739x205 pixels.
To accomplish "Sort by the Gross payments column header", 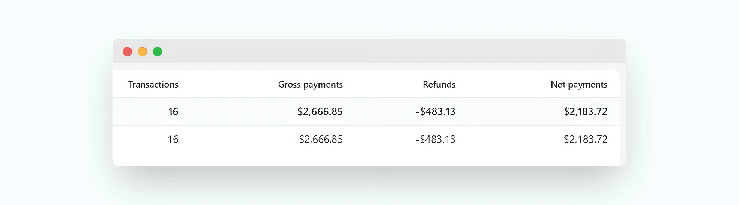I will [311, 85].
